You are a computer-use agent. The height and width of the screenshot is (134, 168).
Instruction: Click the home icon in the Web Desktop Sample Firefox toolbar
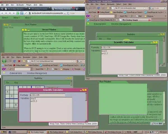coord(108,8)
